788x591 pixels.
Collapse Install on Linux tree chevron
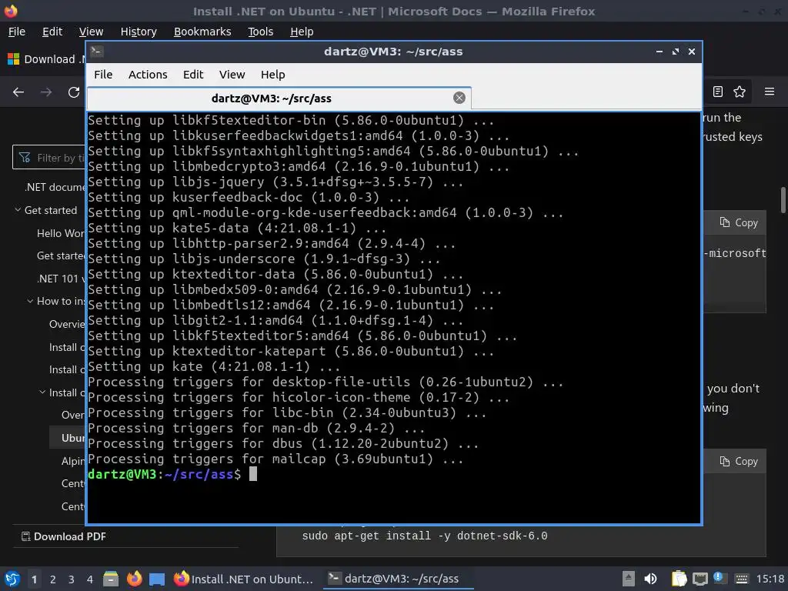coord(42,392)
